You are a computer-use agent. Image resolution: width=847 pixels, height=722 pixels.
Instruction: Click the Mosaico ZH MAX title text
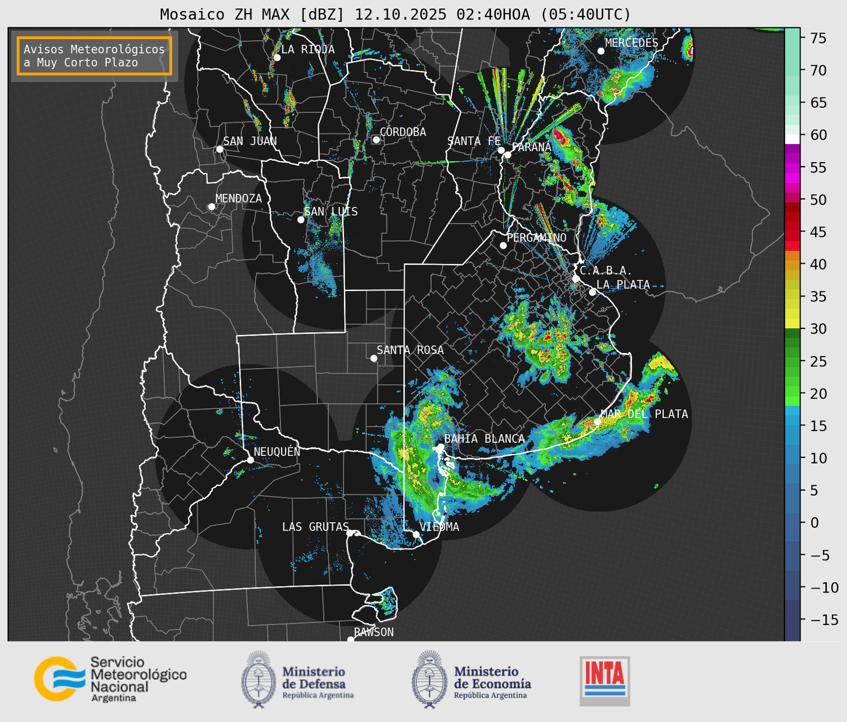point(395,15)
